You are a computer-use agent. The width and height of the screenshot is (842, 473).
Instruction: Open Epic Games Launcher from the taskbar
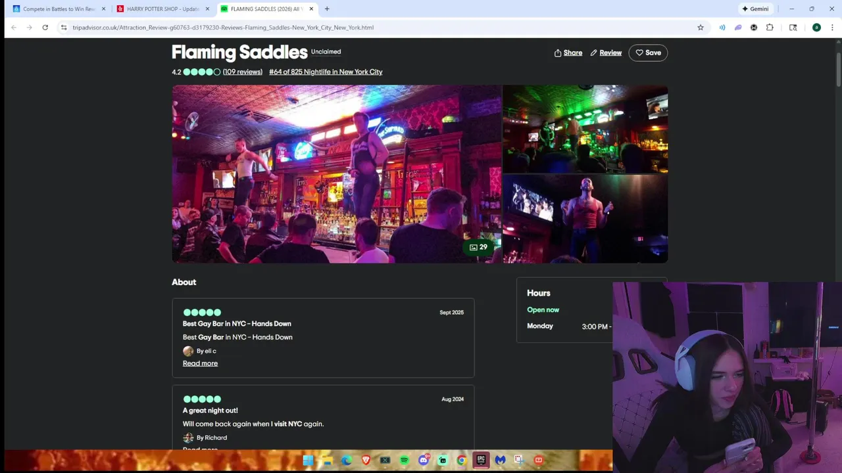click(481, 461)
